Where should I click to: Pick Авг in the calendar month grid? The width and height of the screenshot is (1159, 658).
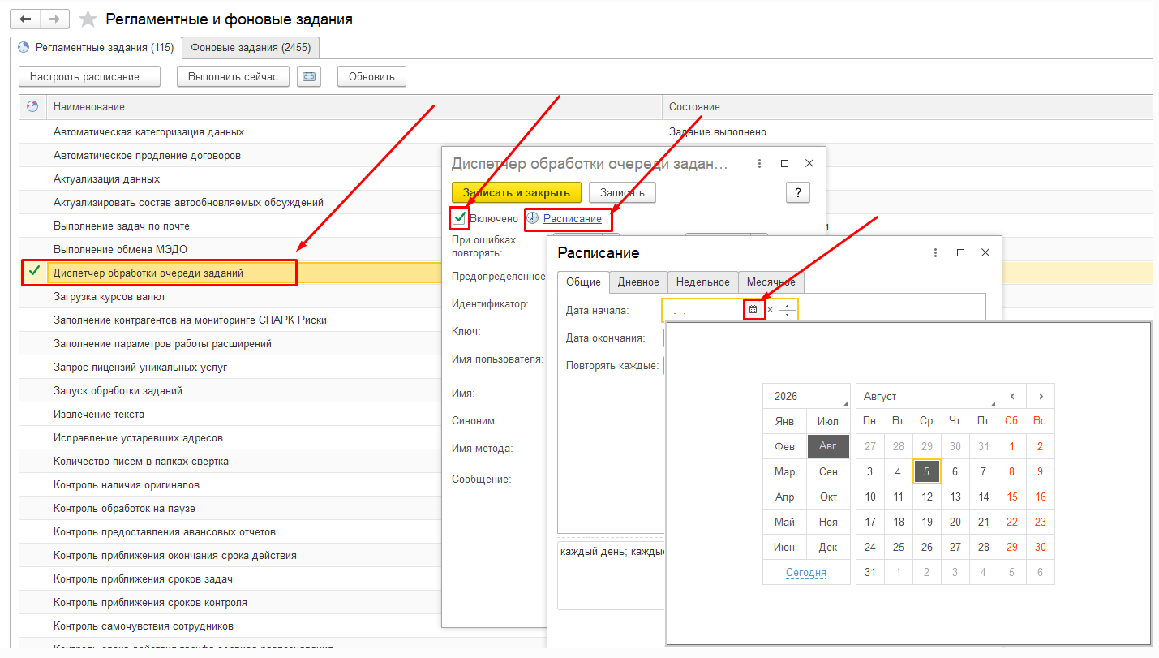828,446
